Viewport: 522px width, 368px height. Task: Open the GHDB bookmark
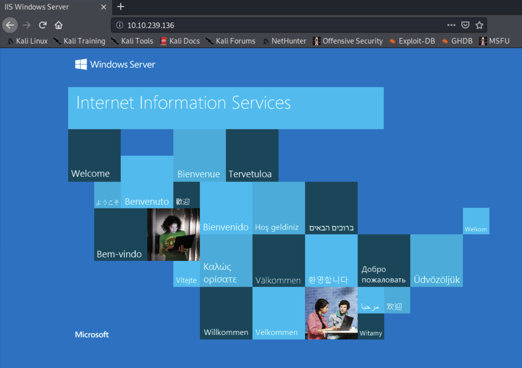[x=457, y=41]
